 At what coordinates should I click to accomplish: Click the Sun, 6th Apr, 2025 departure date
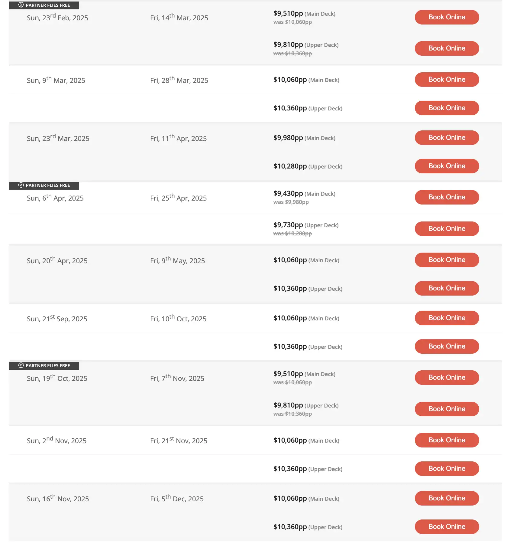(55, 198)
